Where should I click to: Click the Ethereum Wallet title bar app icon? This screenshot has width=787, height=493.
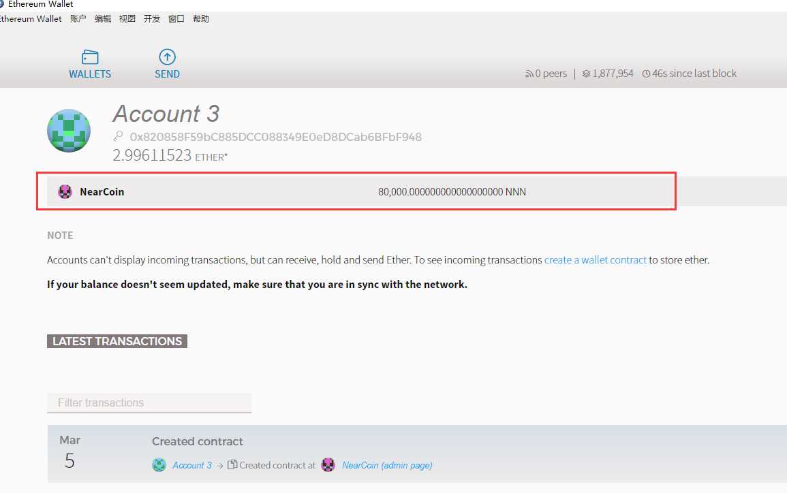click(x=1, y=4)
